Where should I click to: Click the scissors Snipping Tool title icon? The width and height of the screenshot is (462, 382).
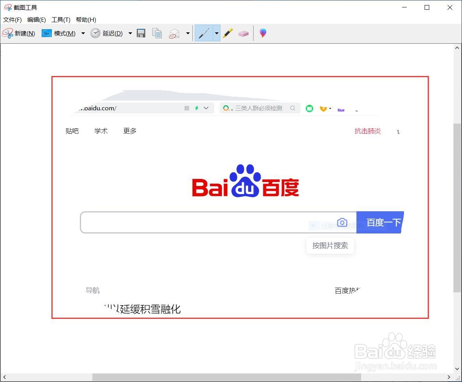(8, 7)
